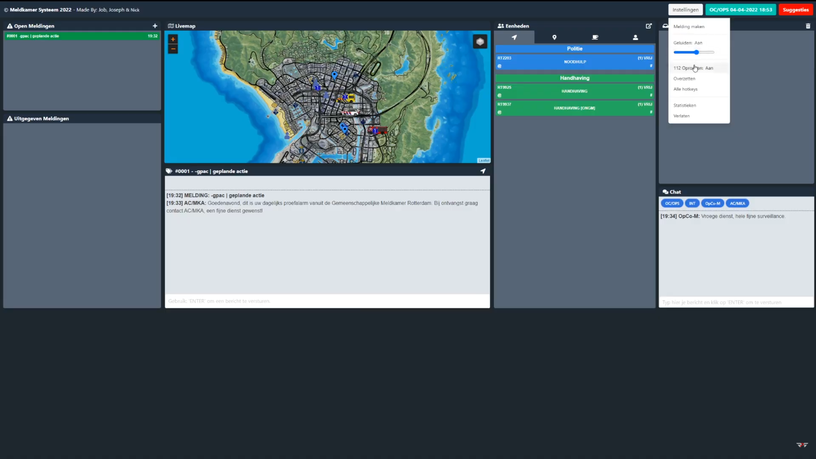Click the trash icon in top-right panel

click(x=808, y=26)
